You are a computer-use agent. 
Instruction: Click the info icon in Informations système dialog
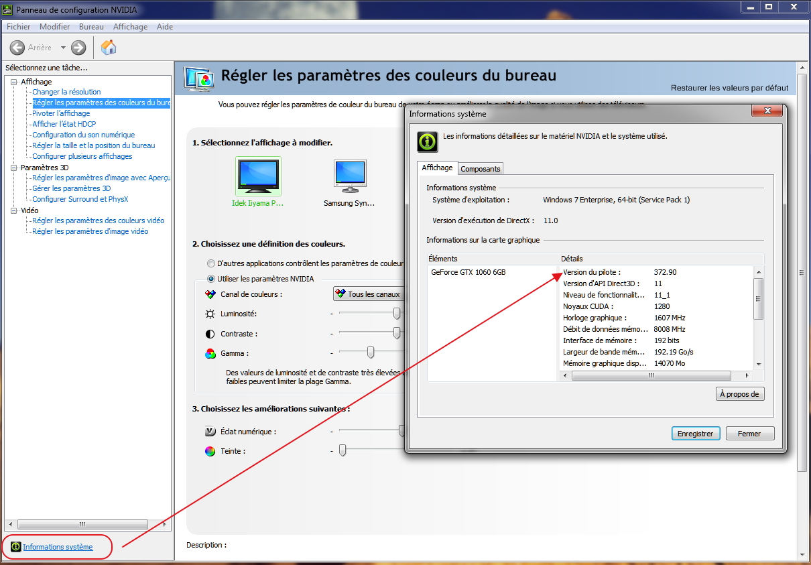[428, 141]
